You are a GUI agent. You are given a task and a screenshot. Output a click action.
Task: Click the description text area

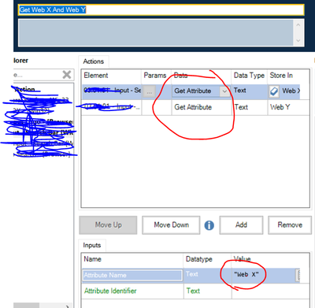coord(156,33)
